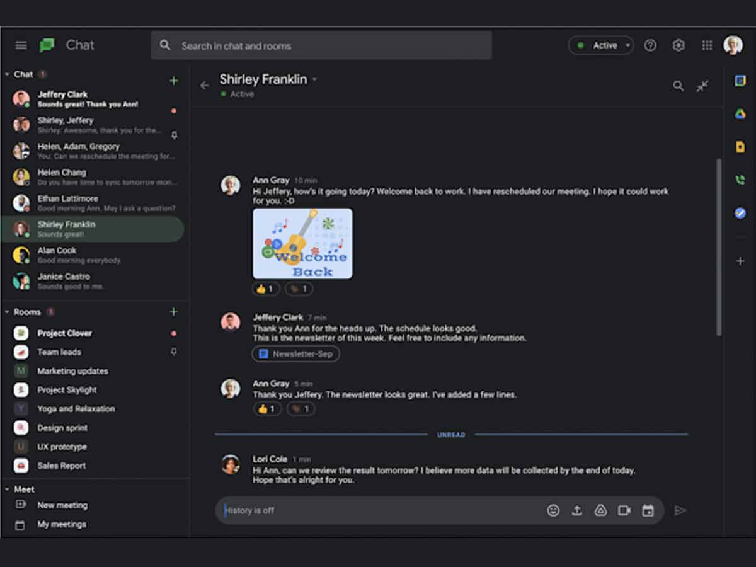Screen dimensions: 756x567
Task: Get add-ons with the side panel plus
Action: click(x=740, y=261)
